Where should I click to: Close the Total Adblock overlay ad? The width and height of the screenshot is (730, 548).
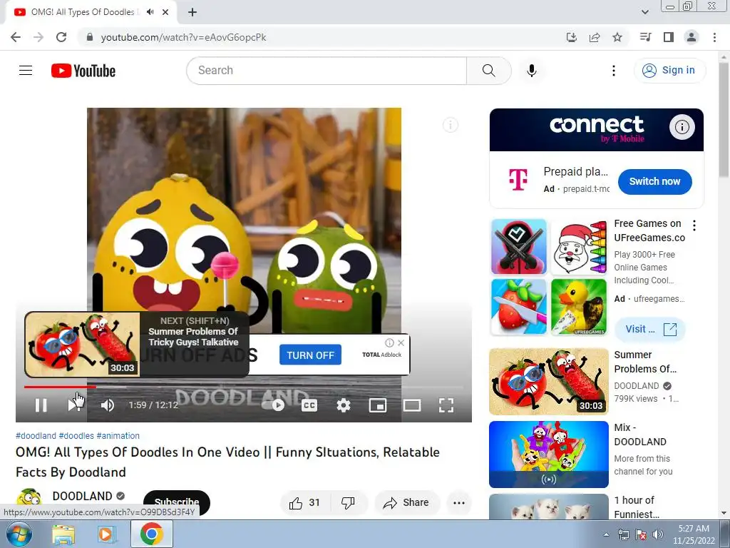401,342
